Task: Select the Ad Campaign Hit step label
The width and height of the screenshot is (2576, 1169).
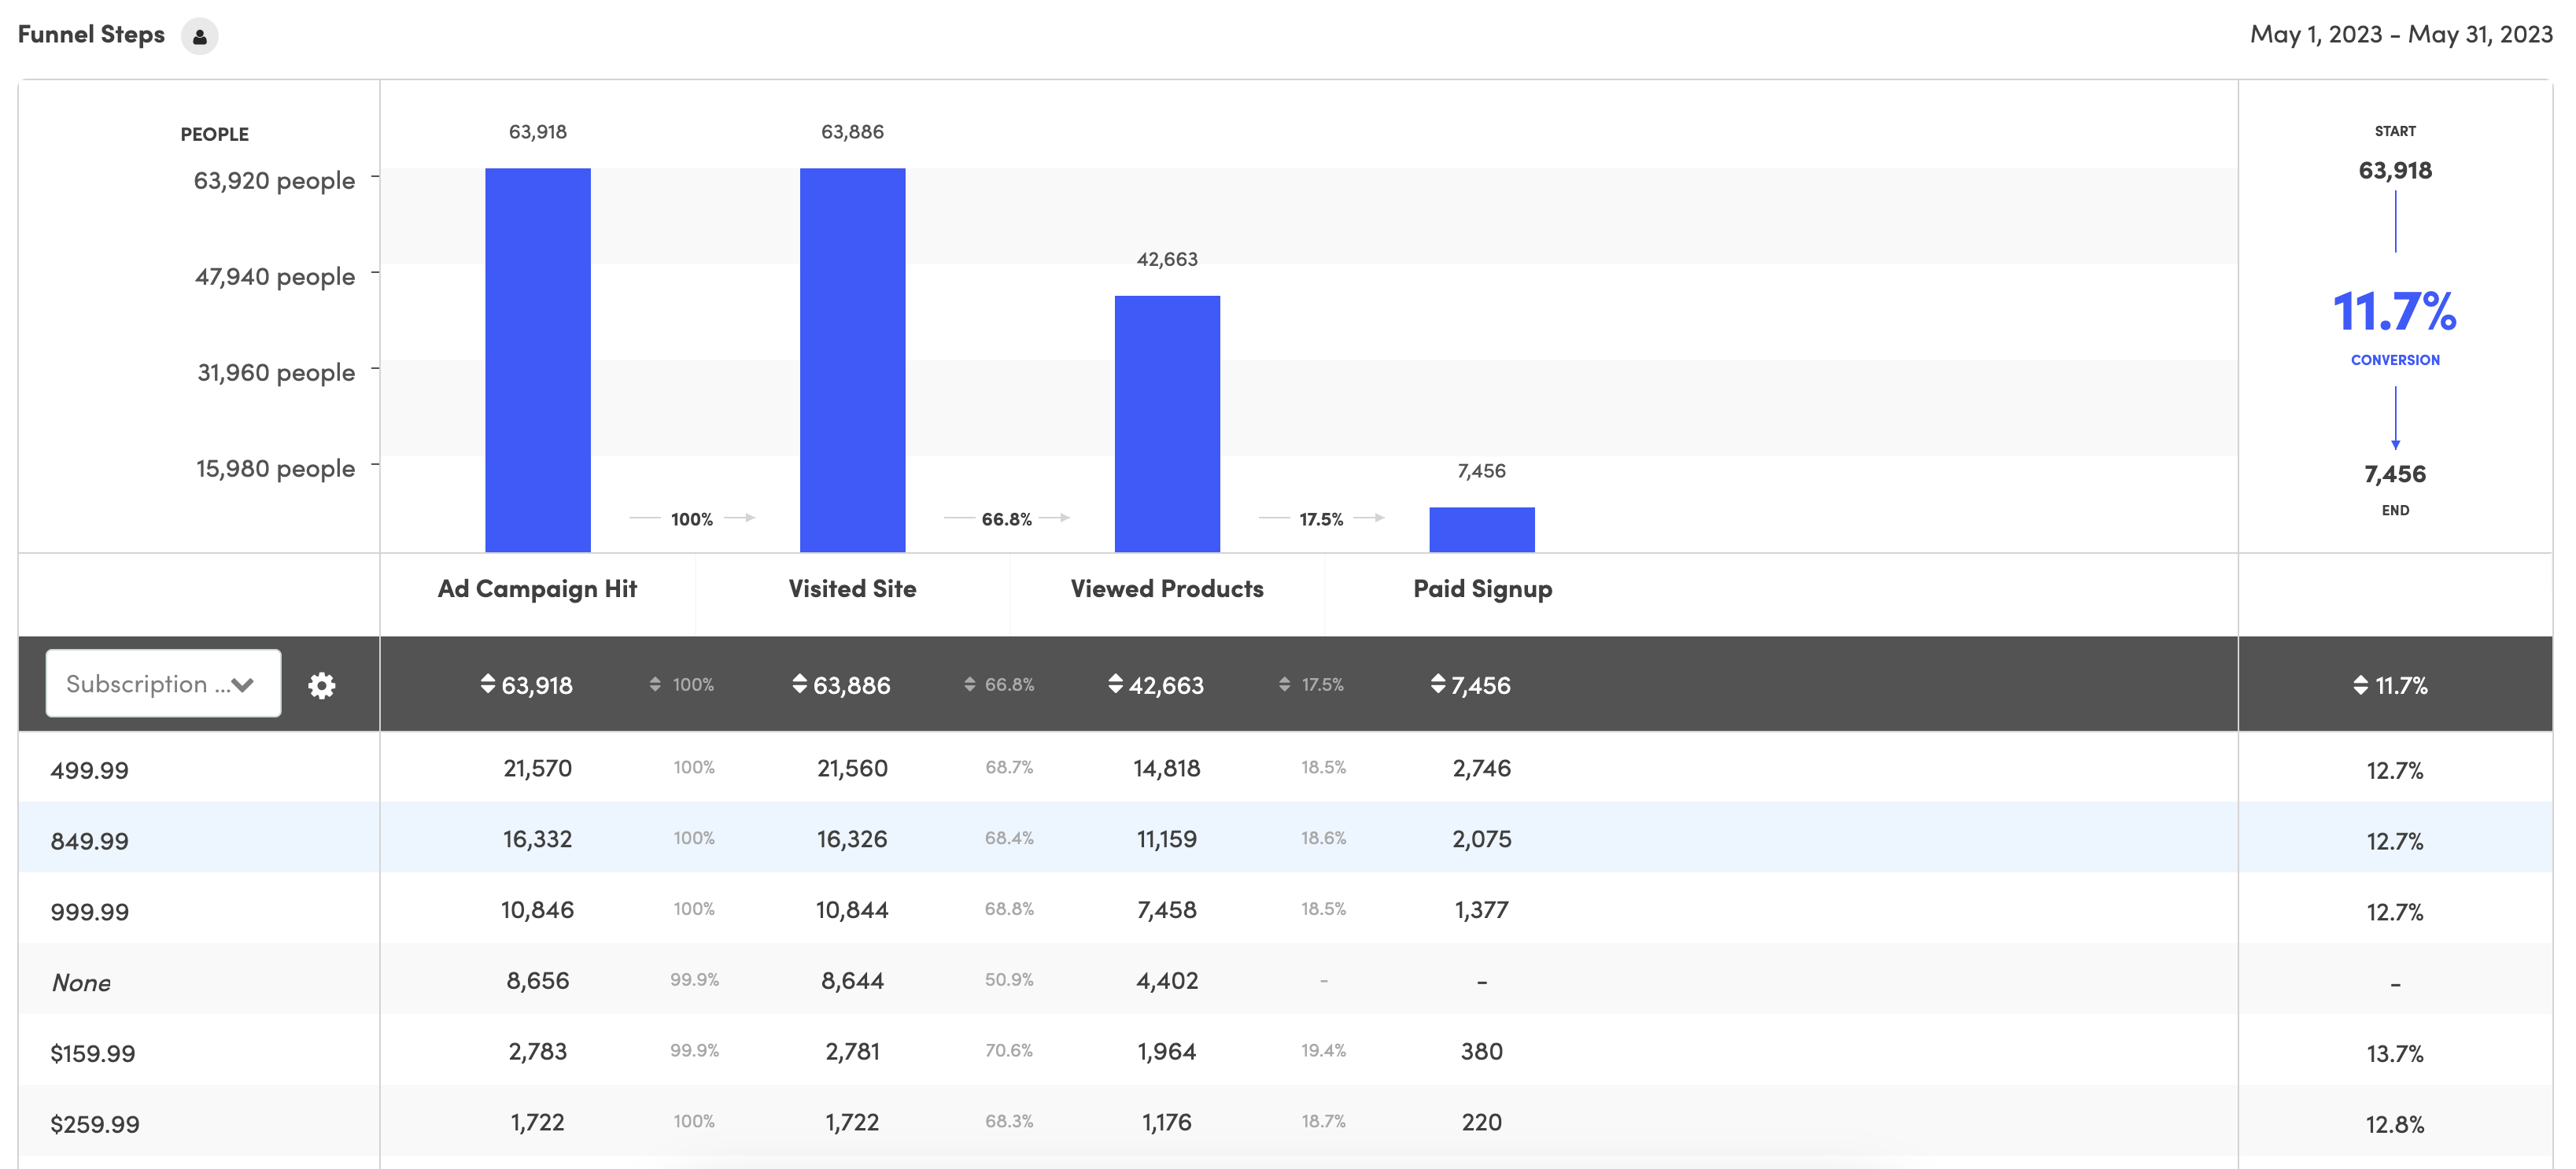Action: pyautogui.click(x=537, y=589)
